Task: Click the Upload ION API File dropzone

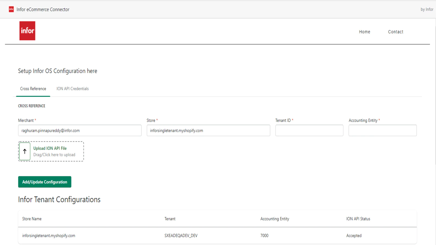Action: 51,151
